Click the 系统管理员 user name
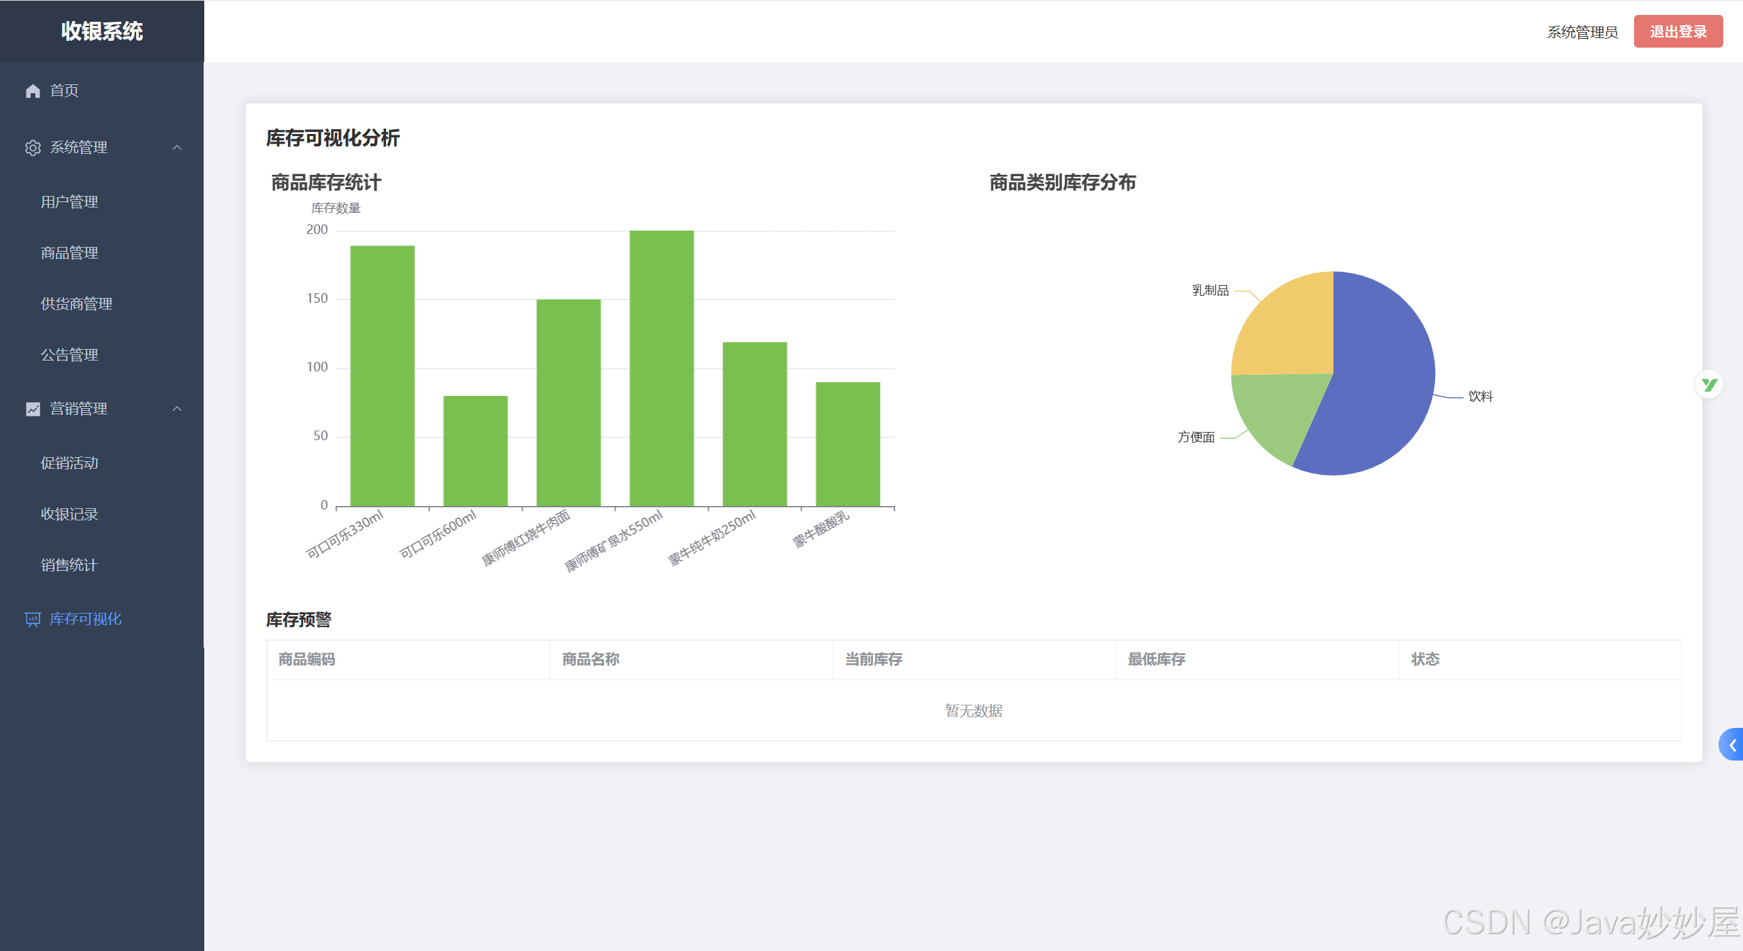Screen dimensions: 1743x951 (1582, 32)
